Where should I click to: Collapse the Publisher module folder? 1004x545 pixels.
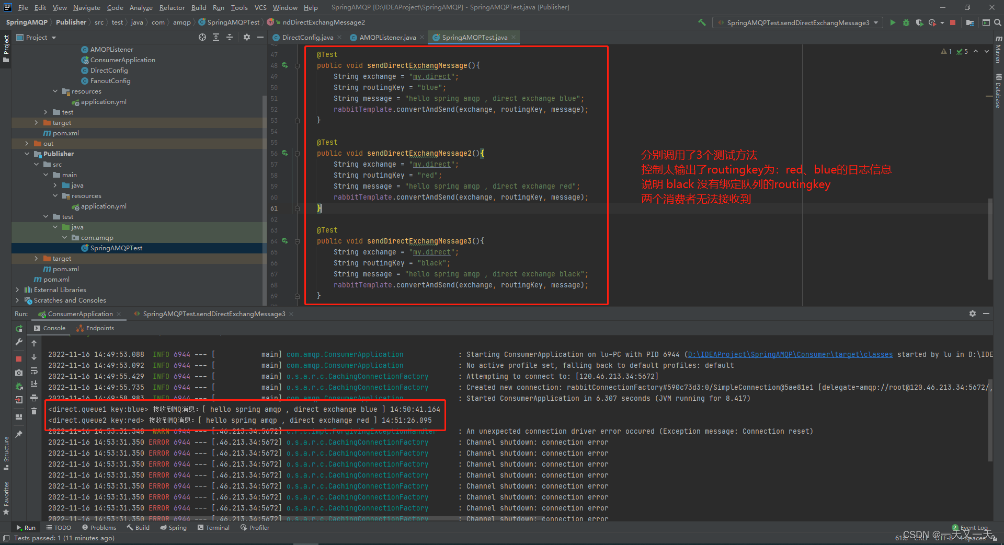[x=27, y=154]
